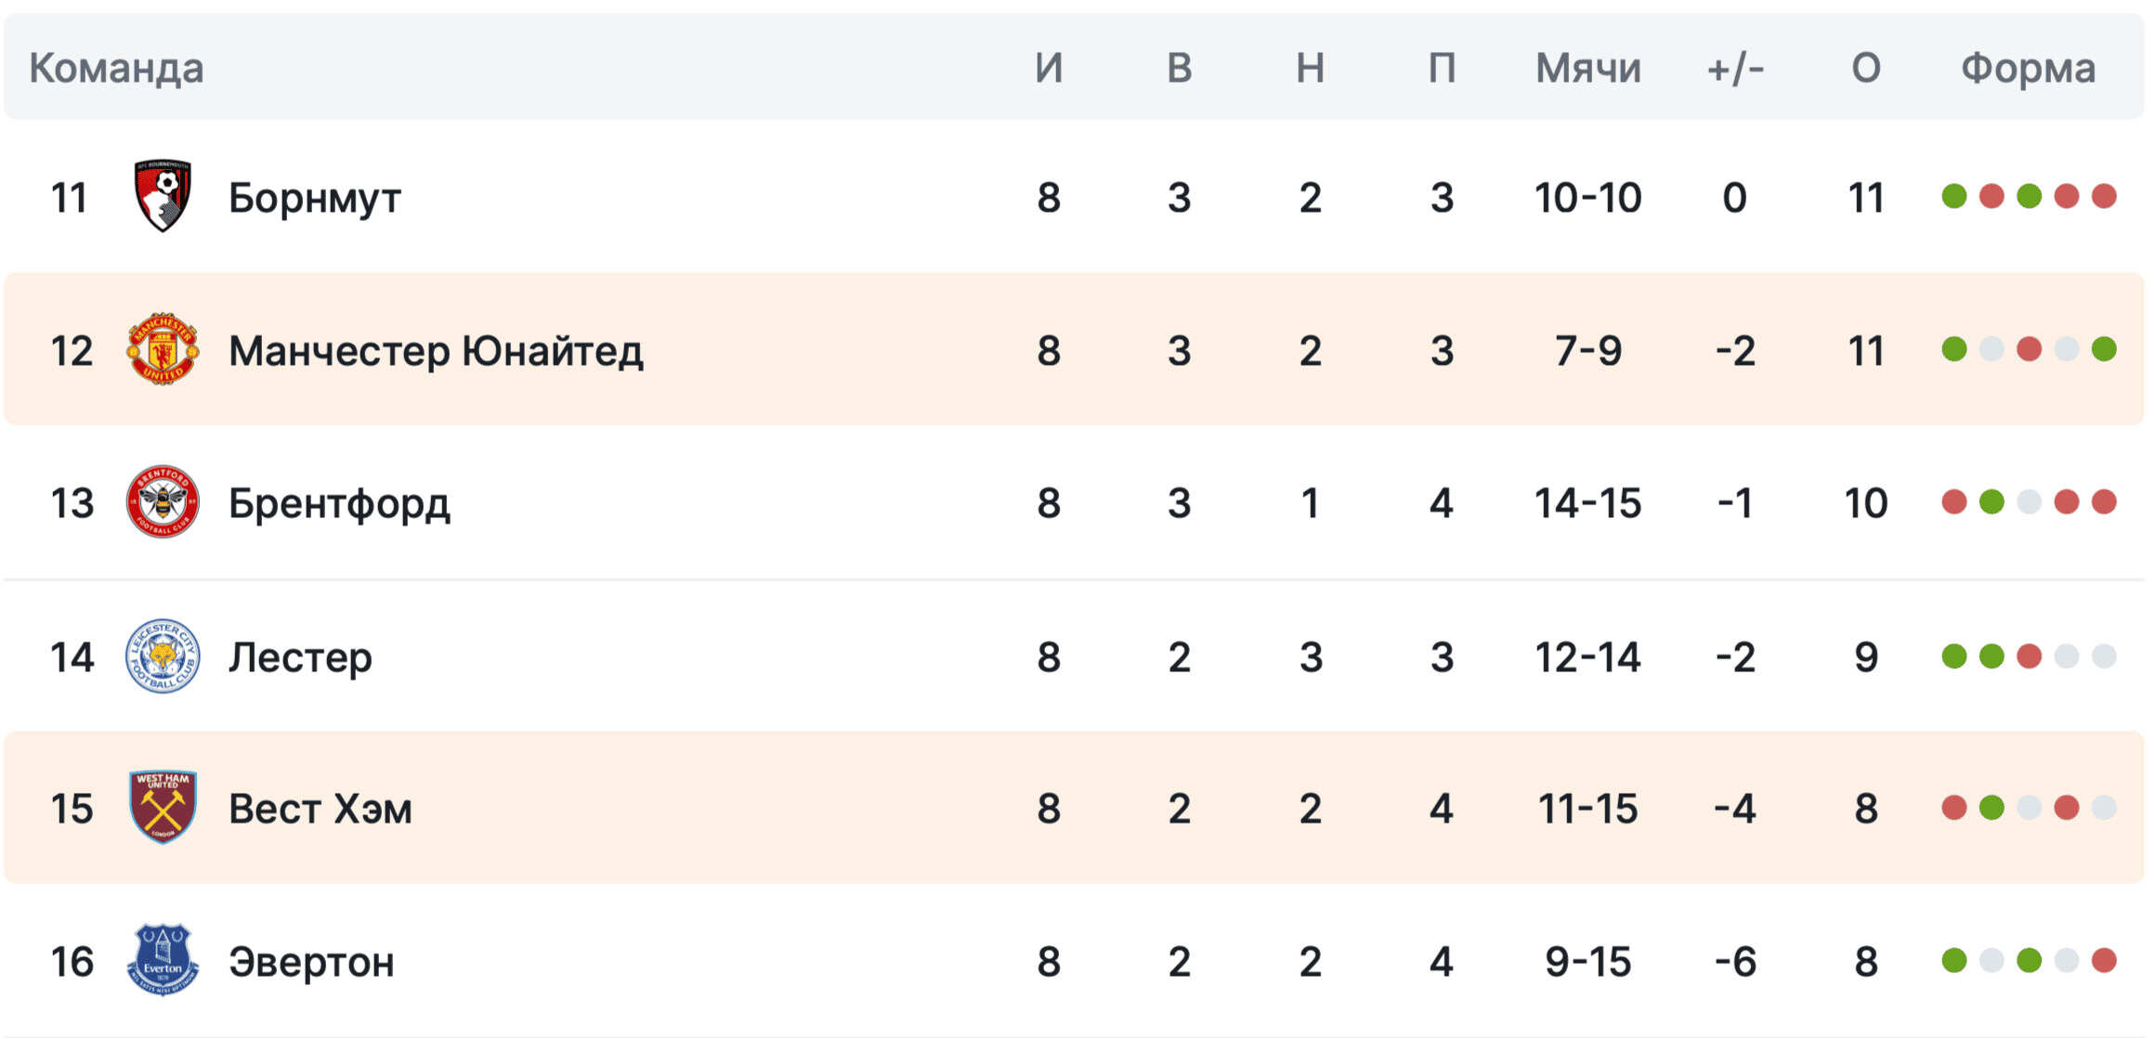This screenshot has width=2155, height=1038.
Task: Click the Форма column header
Action: coord(2028,68)
